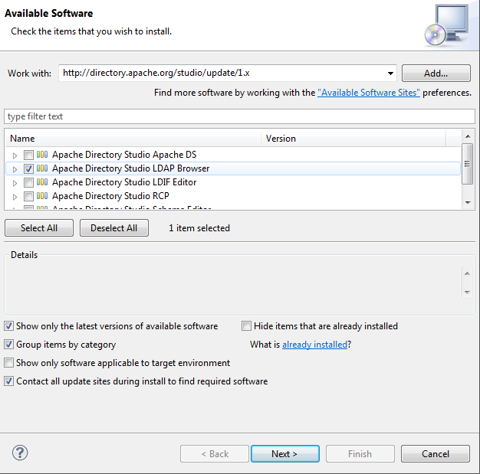Toggle Group items by category checkbox
The width and height of the screenshot is (480, 474).
tap(9, 345)
